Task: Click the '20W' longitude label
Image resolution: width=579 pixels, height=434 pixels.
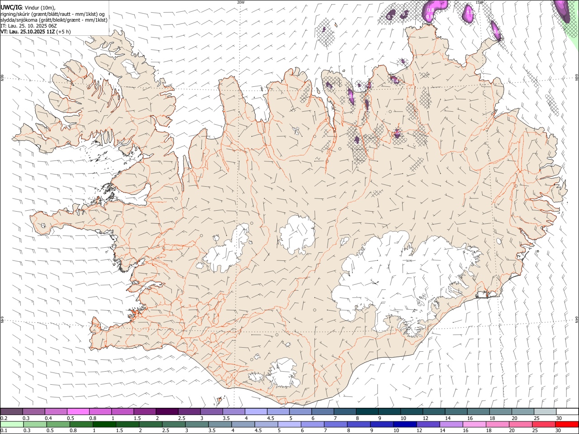Action: (241, 2)
